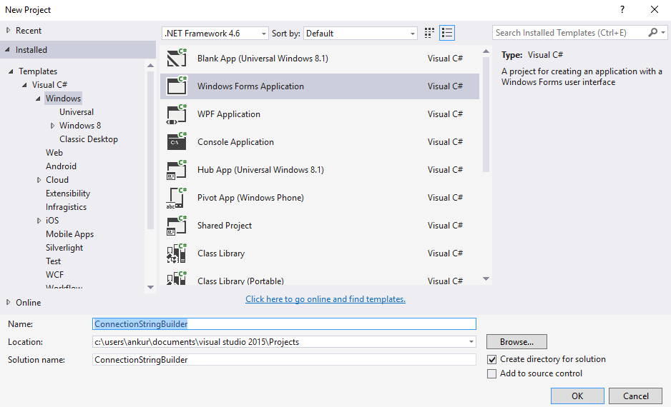Choose the Hub App template icon
Viewport: 671px width, 407px height.
coord(176,170)
